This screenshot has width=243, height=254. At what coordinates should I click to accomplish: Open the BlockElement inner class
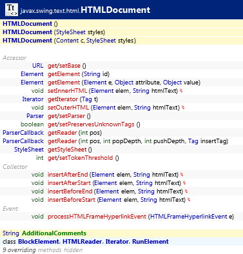click(39, 242)
